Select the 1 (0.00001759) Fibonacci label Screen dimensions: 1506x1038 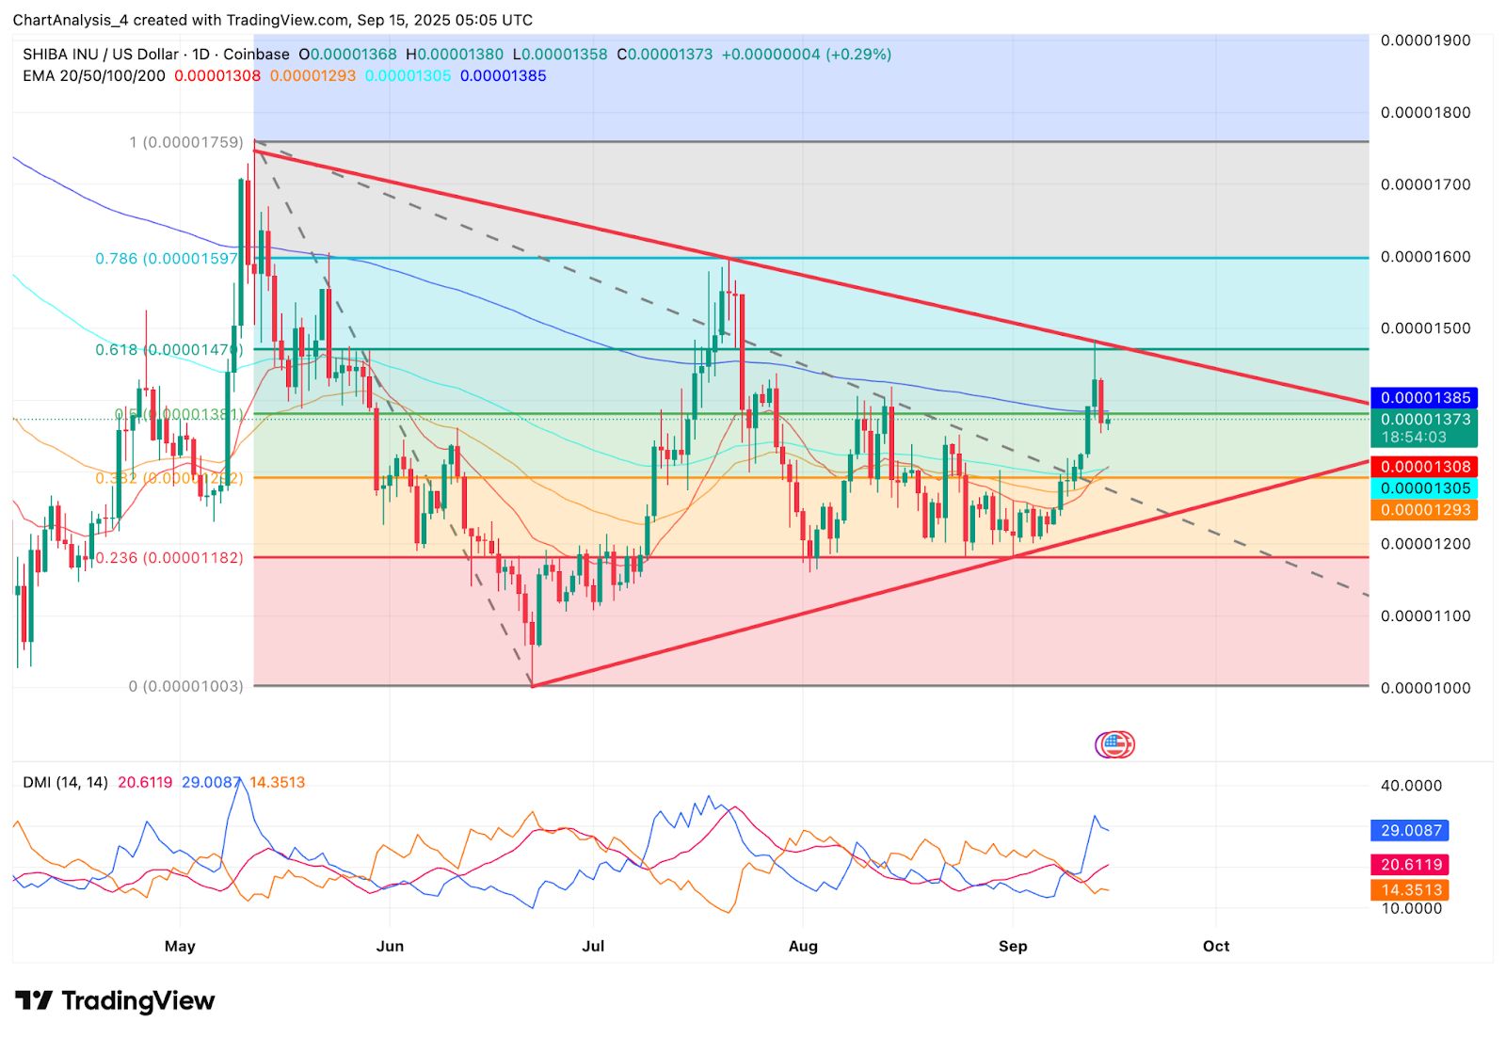[x=185, y=142]
